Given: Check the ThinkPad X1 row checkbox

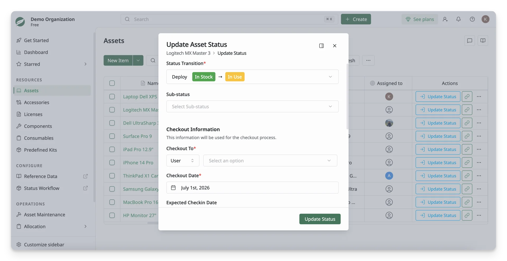Looking at the screenshot, I should tap(112, 176).
